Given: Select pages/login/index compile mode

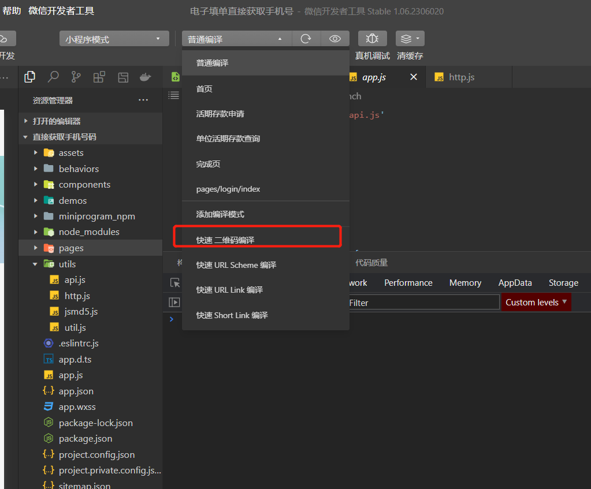Looking at the screenshot, I should tap(266, 189).
